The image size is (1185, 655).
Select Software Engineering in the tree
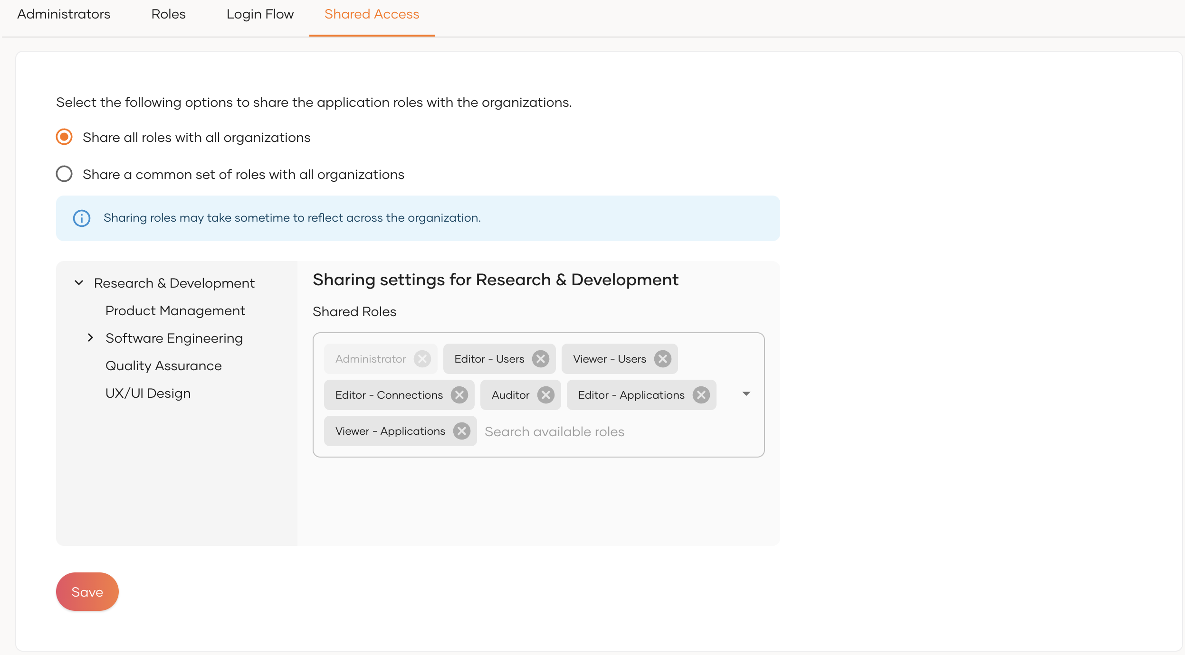point(174,338)
